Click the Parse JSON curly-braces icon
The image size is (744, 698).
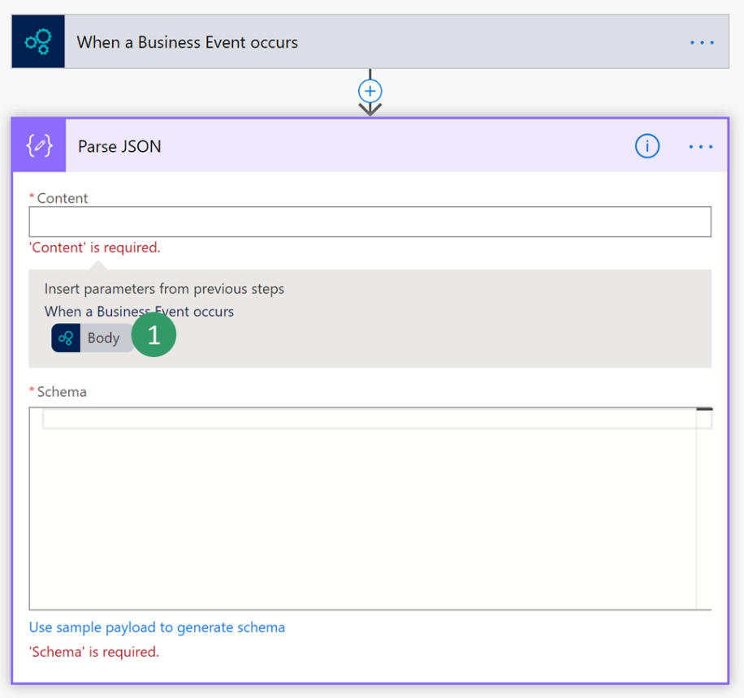pyautogui.click(x=39, y=145)
